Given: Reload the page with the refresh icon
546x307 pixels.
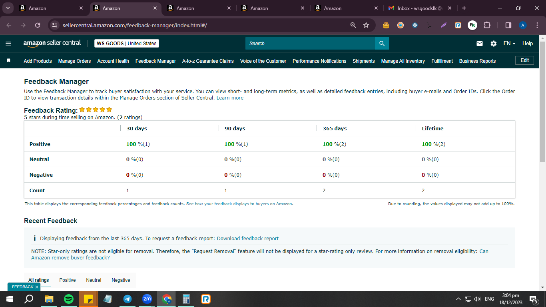Looking at the screenshot, I should click(38, 25).
